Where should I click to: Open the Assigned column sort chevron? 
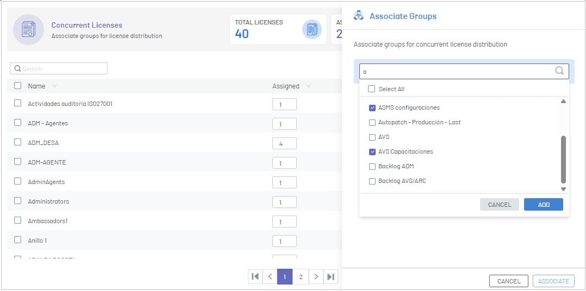pyautogui.click(x=308, y=86)
